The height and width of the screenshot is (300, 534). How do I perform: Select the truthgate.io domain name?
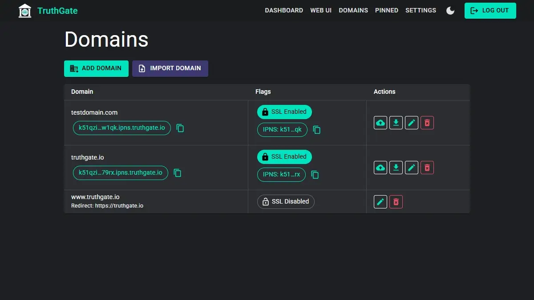88,157
